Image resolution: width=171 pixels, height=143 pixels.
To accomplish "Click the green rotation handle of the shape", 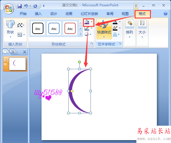I will [x=80, y=62].
